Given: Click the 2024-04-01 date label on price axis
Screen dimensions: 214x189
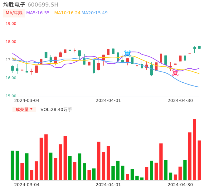Looking at the screenshot, I should click(x=108, y=100).
